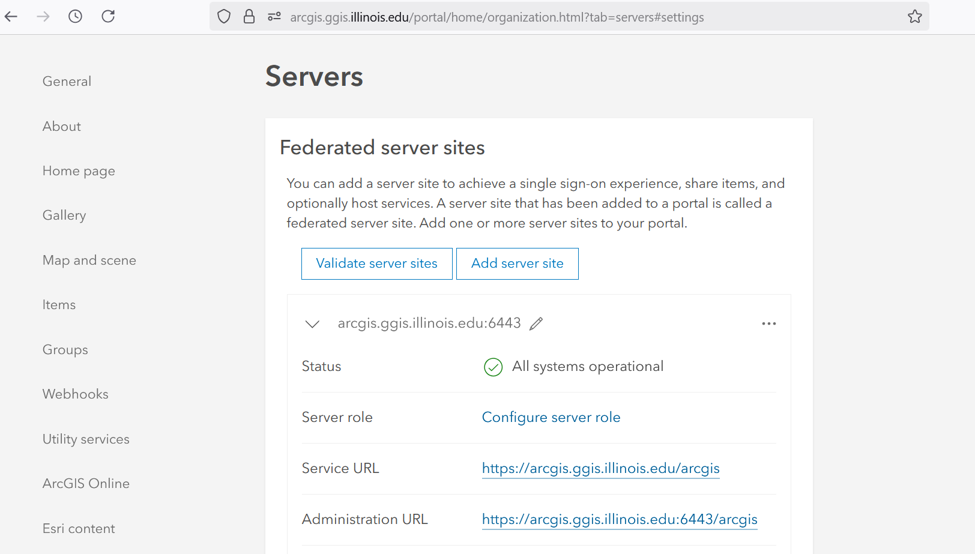Click the arcgis.ggis.illinois.edu:6443 server name
This screenshot has width=975, height=554.
click(x=429, y=324)
